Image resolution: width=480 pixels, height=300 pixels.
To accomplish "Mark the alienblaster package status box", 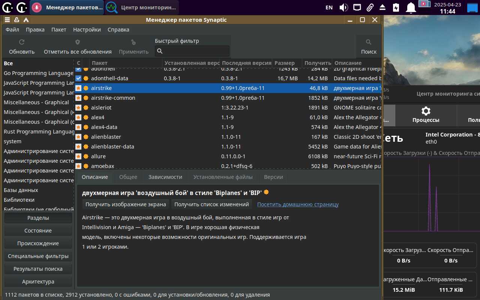I will point(78,137).
